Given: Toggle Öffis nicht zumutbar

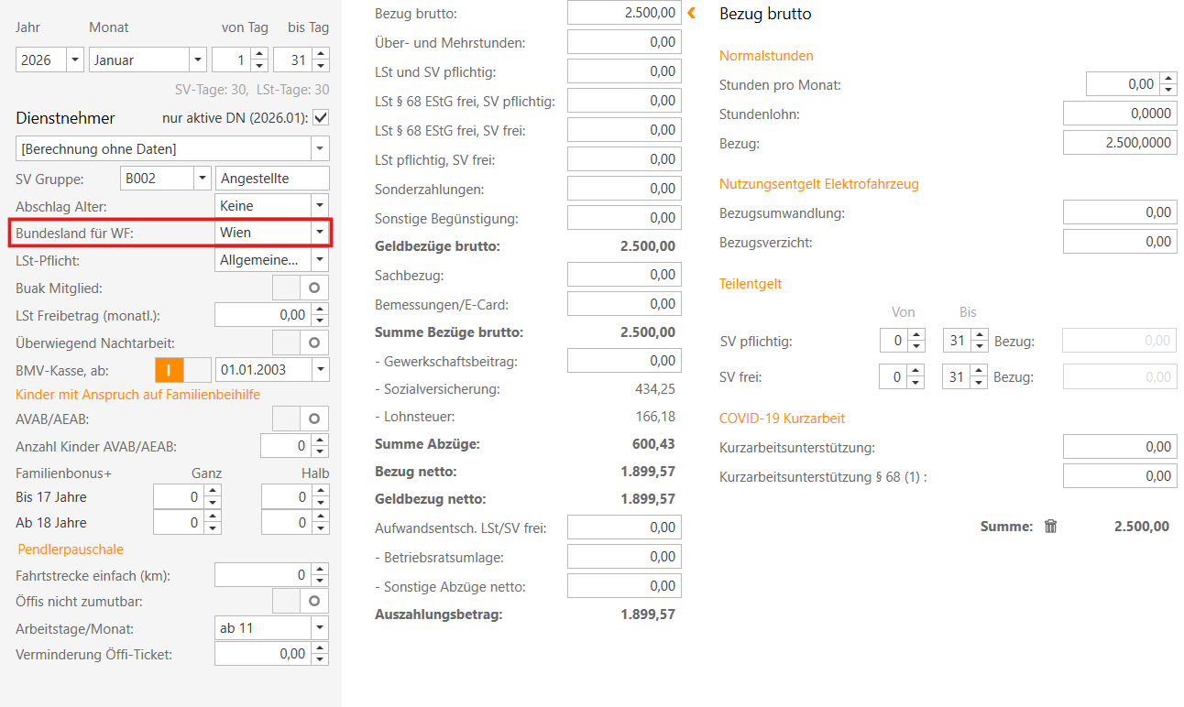Looking at the screenshot, I should tap(302, 602).
